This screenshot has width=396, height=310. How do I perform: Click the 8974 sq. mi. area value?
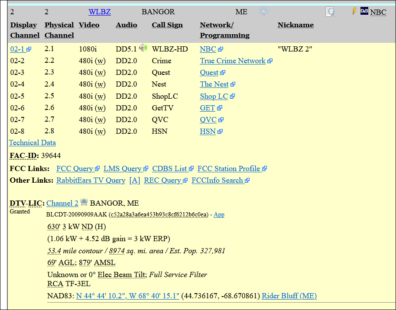(x=117, y=251)
